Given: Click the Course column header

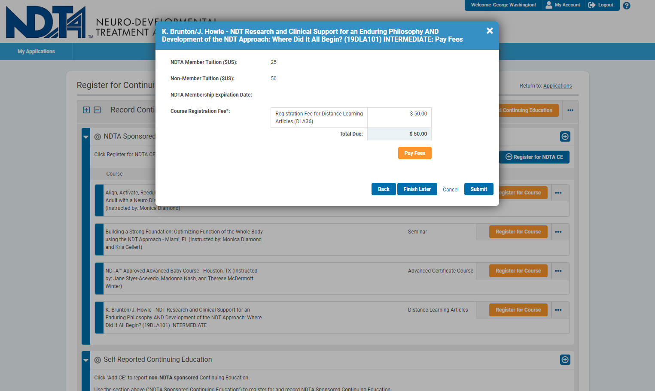Looking at the screenshot, I should pos(114,174).
